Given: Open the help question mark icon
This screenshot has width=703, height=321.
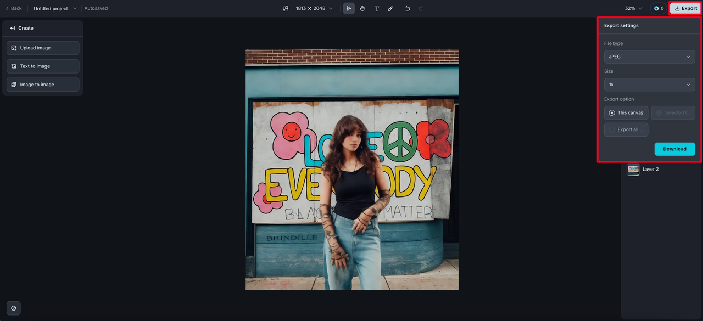Looking at the screenshot, I should pos(14,308).
